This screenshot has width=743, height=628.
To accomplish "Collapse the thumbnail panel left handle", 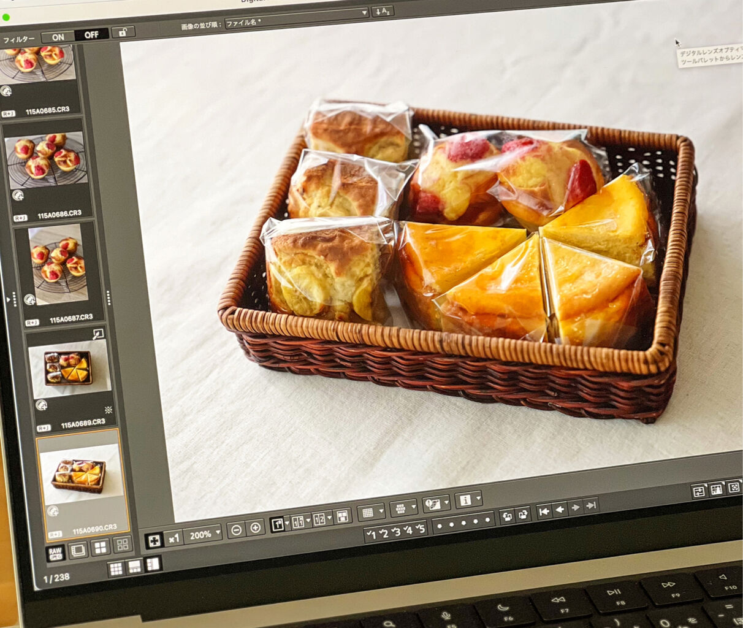I will (x=10, y=300).
